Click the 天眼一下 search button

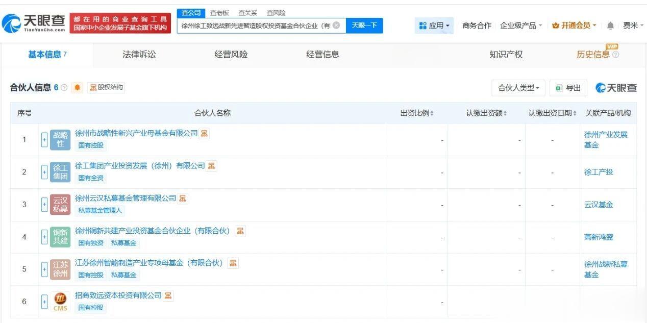[x=364, y=26]
